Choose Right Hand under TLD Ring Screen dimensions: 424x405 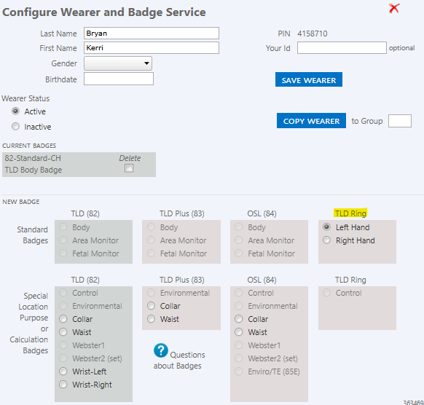326,240
